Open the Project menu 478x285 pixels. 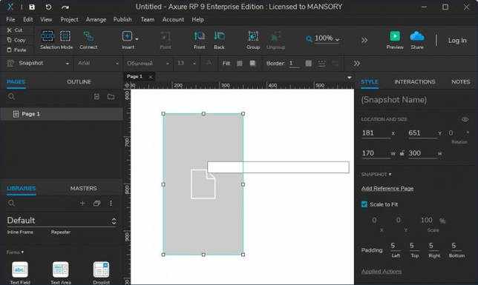(69, 19)
